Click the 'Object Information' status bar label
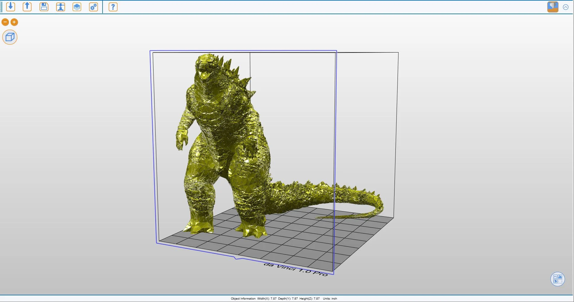574x302 pixels. [x=243, y=299]
